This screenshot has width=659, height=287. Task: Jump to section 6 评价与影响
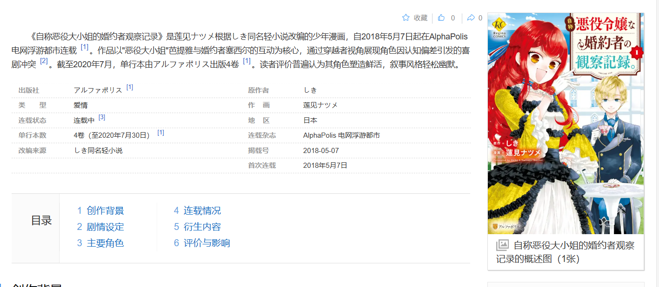[202, 243]
